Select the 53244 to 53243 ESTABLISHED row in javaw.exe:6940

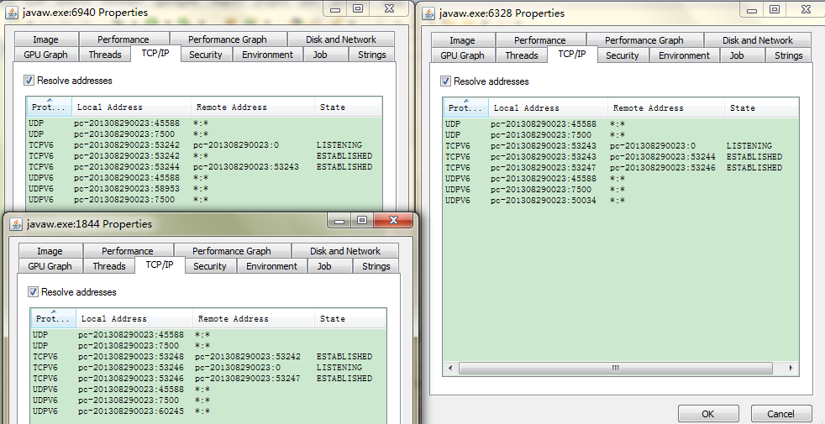click(x=205, y=167)
